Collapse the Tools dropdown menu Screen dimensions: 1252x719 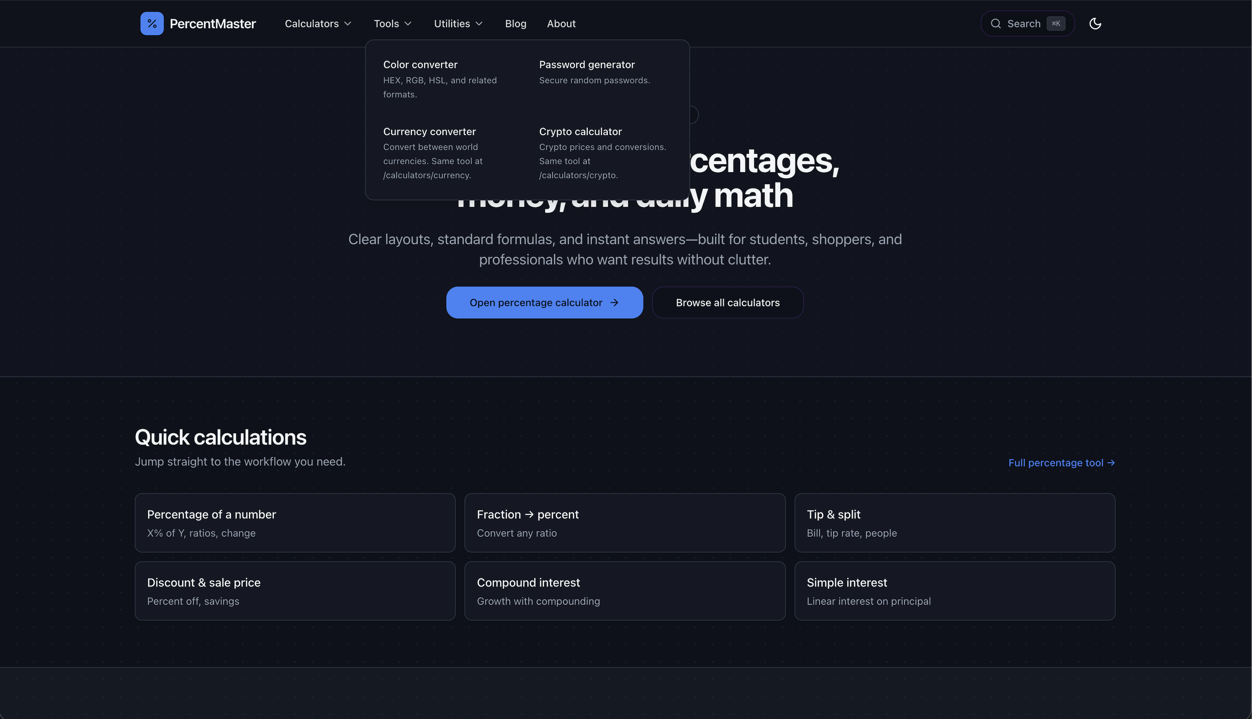pyautogui.click(x=392, y=24)
